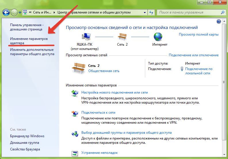Screen dimensions: 228x159
Task: Expand arrow after 'Сеть и Ин...' breadcrumb
Action: pyautogui.click(x=54, y=13)
